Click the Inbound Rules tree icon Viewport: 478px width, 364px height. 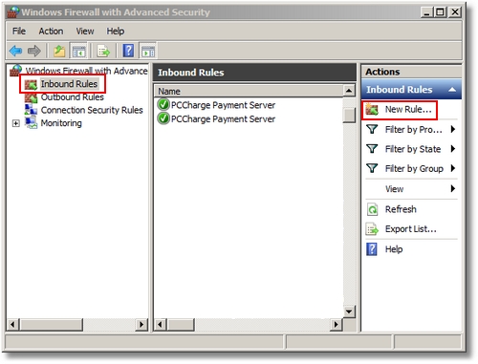click(31, 85)
